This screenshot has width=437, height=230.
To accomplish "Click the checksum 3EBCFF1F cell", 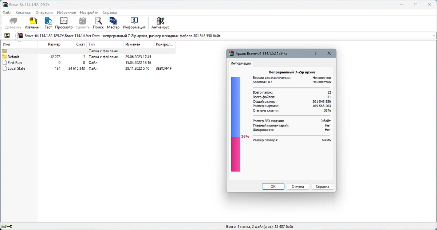I will point(164,68).
